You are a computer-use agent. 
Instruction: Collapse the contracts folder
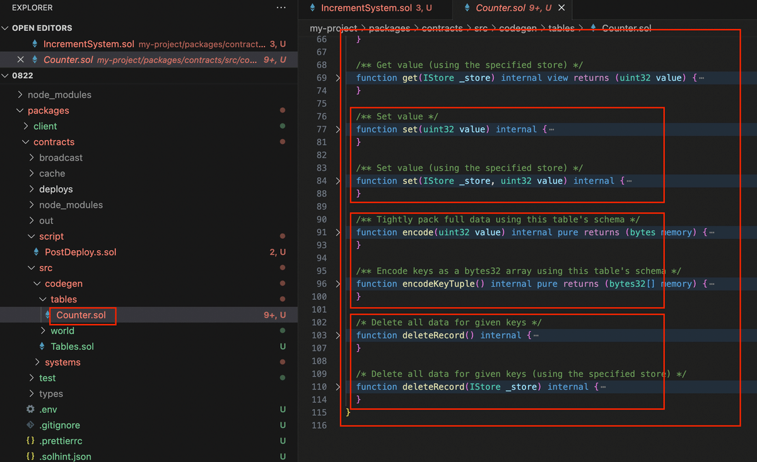coord(26,142)
